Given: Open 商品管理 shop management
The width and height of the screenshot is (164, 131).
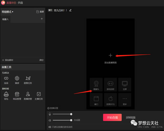Looking at the screenshot, I should (17, 96).
